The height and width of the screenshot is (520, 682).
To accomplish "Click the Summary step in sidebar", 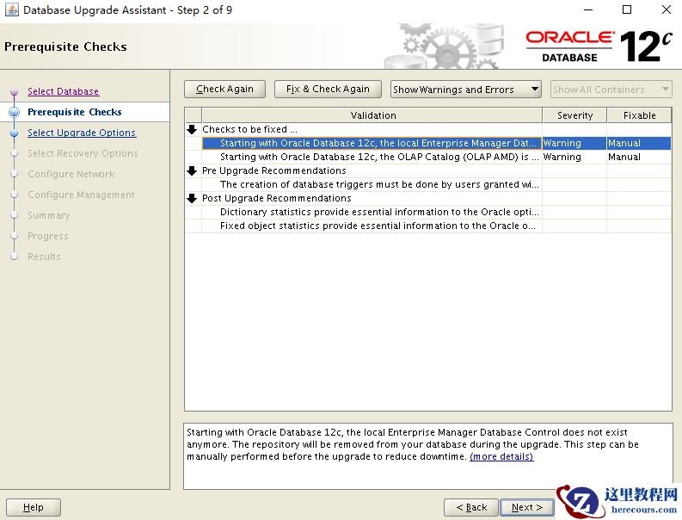I will 49,215.
